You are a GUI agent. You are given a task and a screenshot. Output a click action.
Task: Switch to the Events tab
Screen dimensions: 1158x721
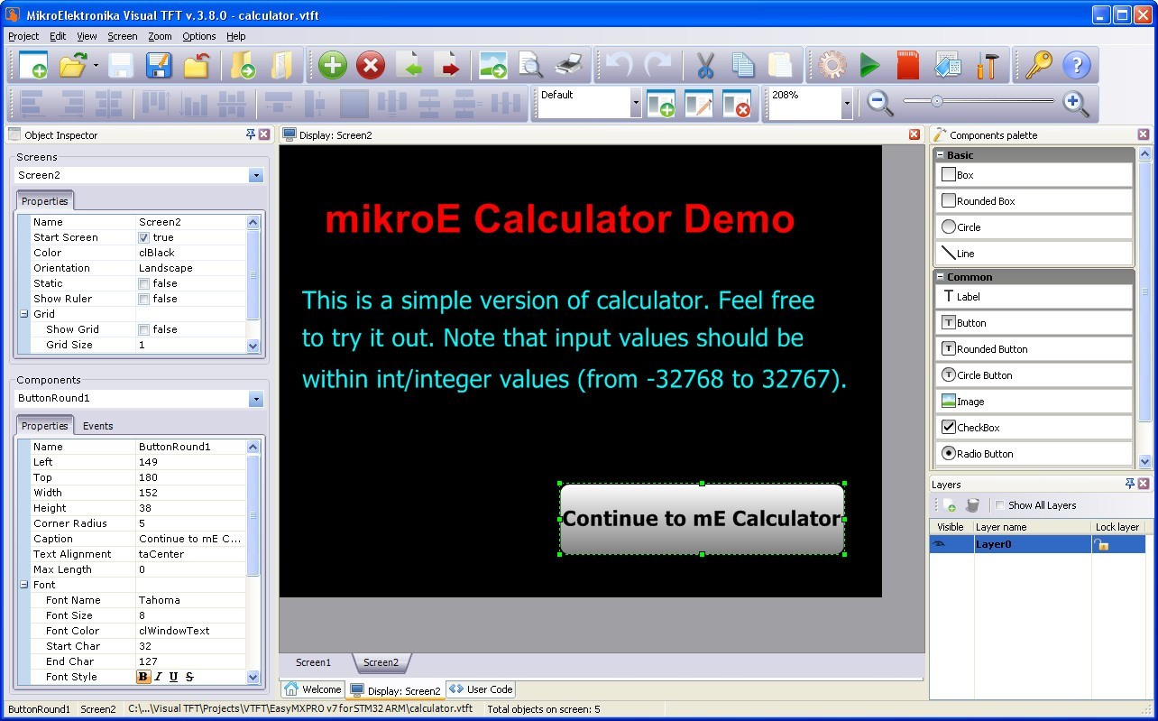97,426
